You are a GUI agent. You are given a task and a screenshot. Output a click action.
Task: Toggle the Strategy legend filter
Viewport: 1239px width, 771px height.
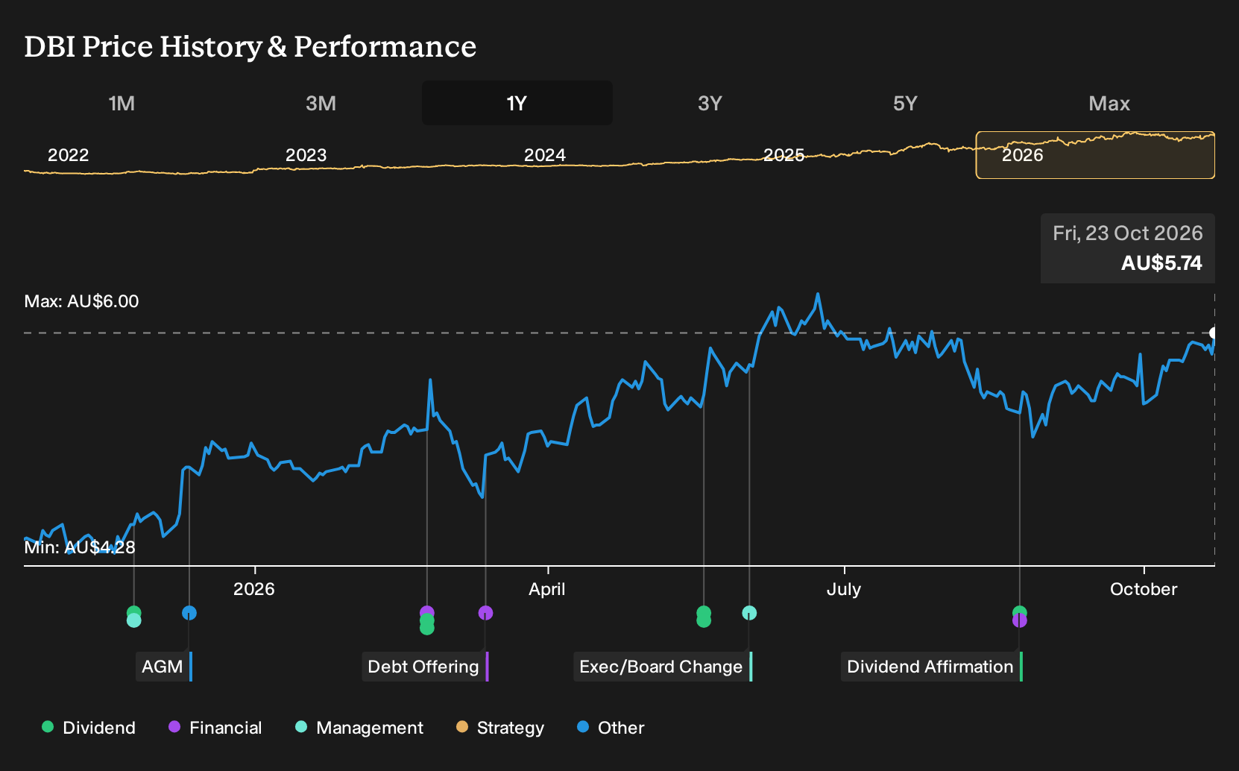(x=500, y=727)
